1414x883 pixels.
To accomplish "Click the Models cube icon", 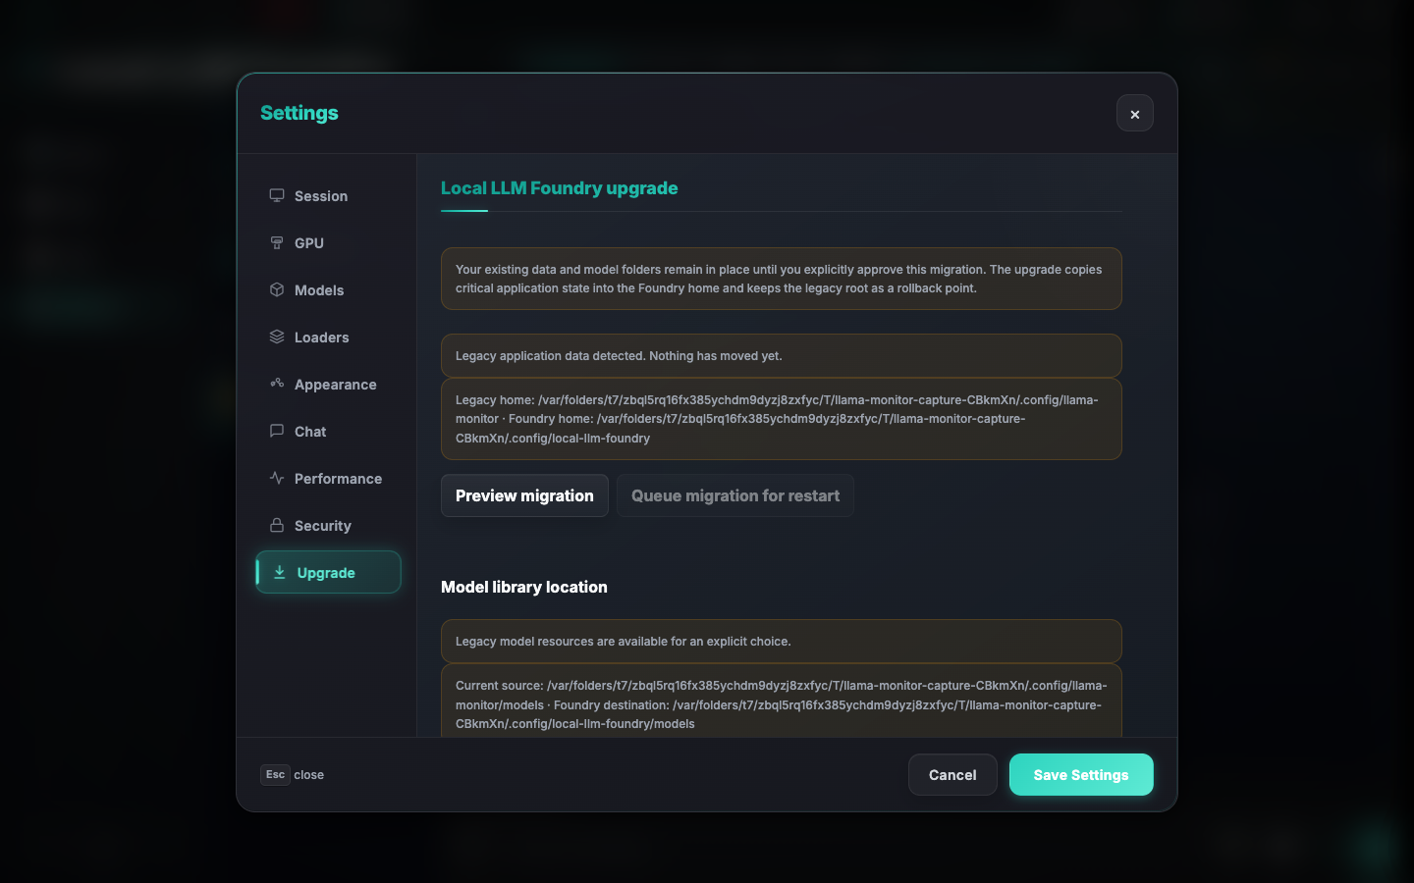I will 277,289.
